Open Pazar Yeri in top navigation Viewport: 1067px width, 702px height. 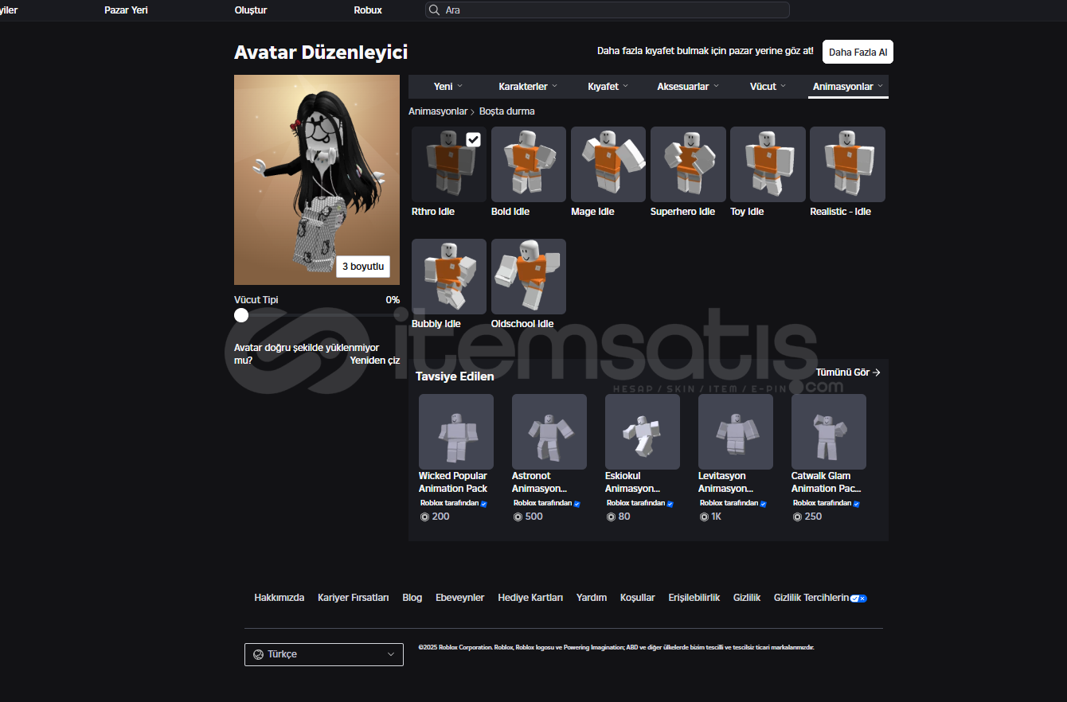126,10
